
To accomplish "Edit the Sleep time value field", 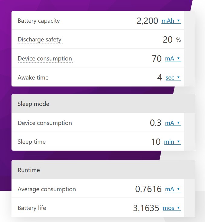I will [156, 142].
